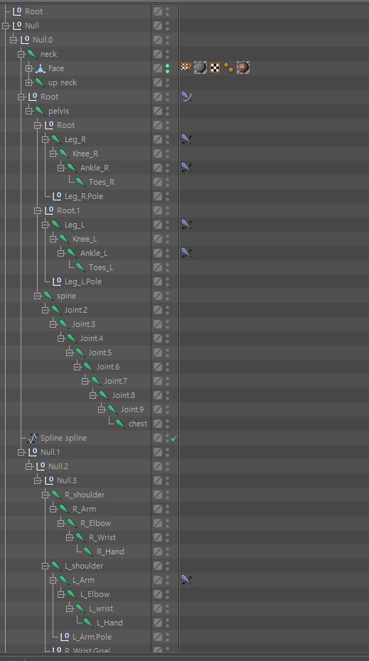369x661 pixels.
Task: Click the brown sphere tag on Face
Action: (243, 68)
